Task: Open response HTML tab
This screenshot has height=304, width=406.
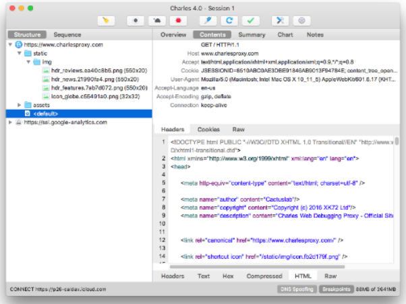Action: (303, 276)
